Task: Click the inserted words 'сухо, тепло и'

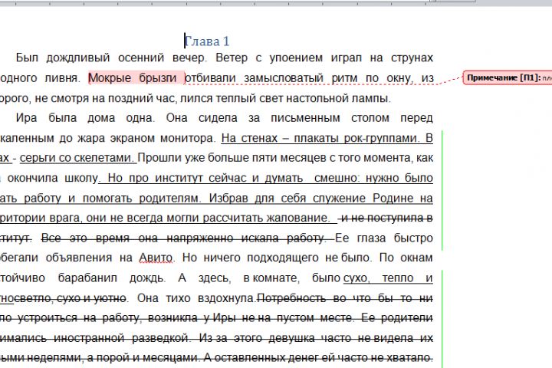Action: pos(388,278)
